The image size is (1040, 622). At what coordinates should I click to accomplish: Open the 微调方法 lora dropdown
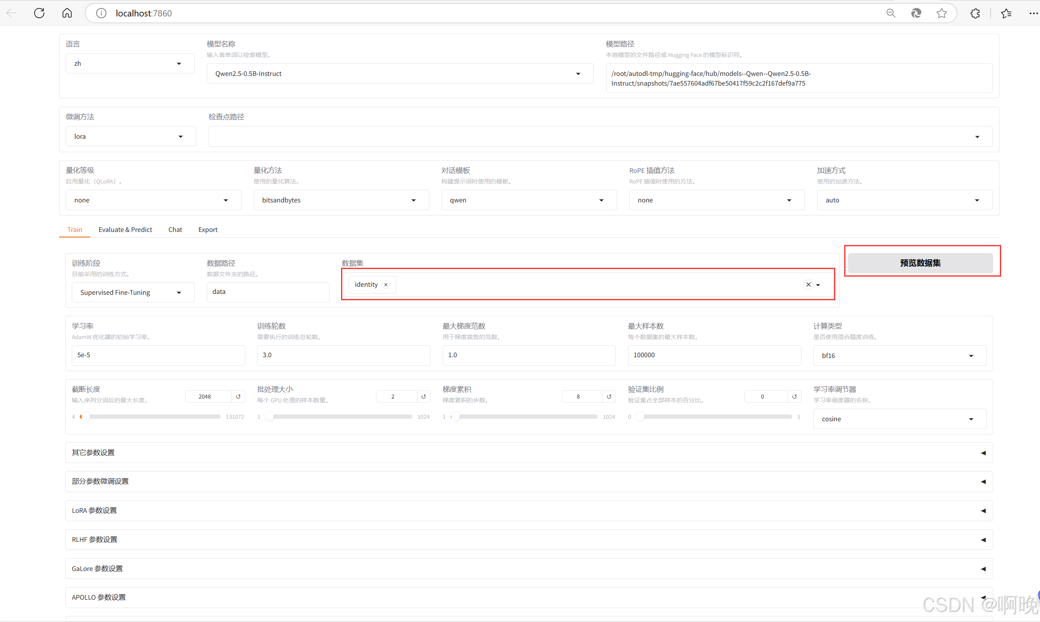click(130, 136)
